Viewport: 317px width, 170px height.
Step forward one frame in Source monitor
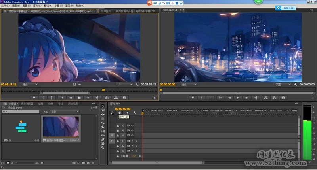(88, 98)
